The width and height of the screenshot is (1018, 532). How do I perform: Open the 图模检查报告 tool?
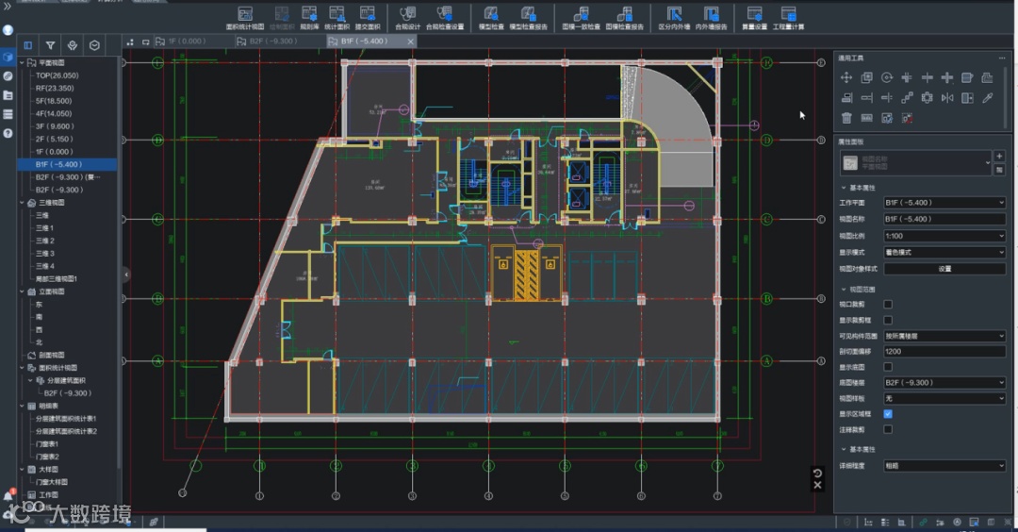coord(625,18)
